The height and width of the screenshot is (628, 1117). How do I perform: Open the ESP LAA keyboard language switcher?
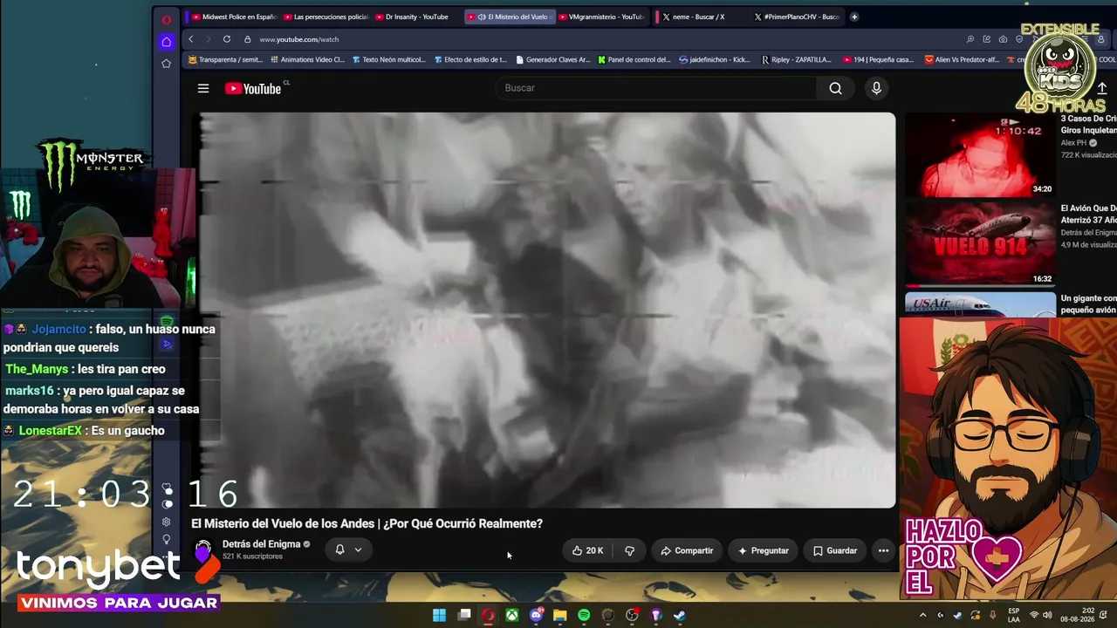pos(1014,615)
